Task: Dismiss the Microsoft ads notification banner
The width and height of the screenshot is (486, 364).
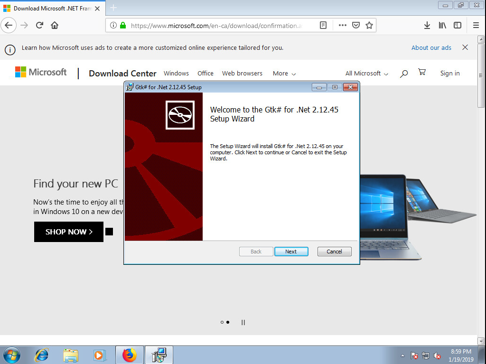Action: 465,47
